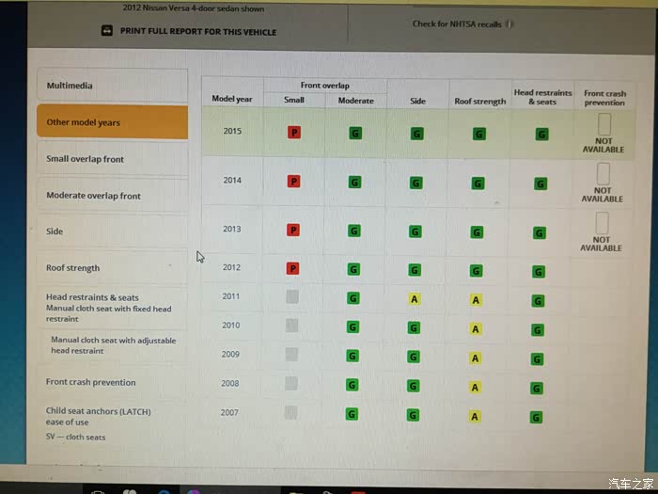Click the 2012 small overlap Poor rating icon

tap(292, 269)
